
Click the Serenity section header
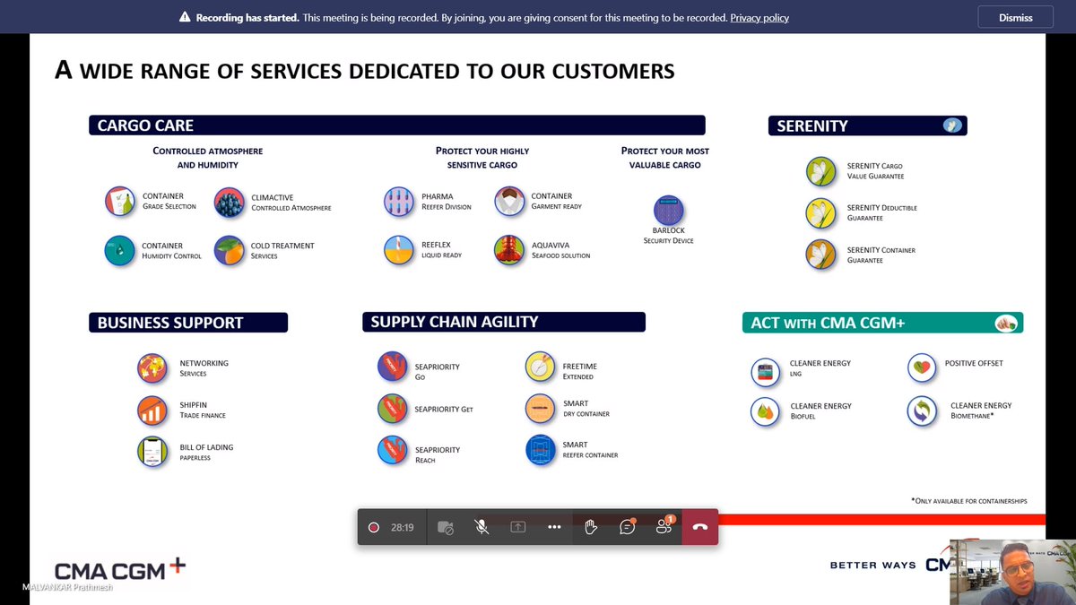click(x=868, y=126)
